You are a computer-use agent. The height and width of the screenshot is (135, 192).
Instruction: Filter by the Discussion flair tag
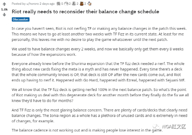point(21,19)
